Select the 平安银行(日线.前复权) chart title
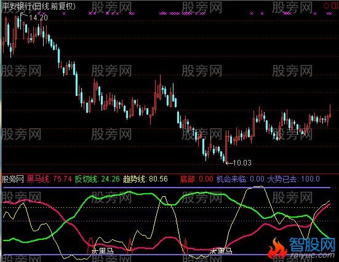This screenshot has height=262, width=339. click(x=39, y=6)
